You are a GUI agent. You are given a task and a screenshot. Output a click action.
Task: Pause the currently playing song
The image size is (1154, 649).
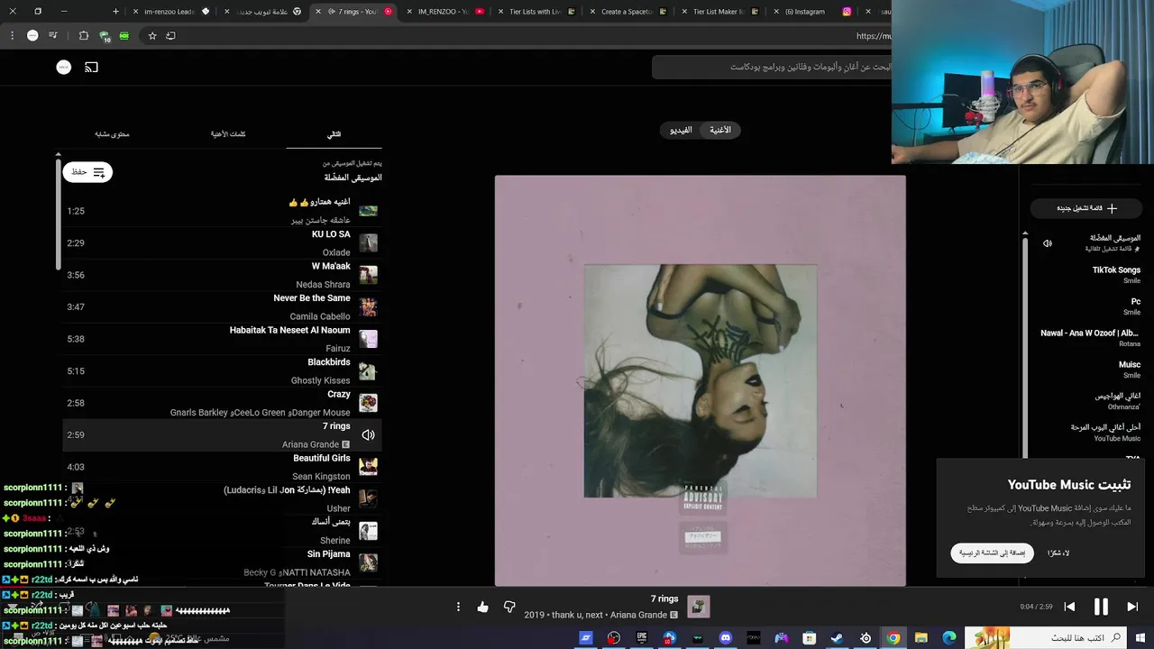coord(1101,607)
